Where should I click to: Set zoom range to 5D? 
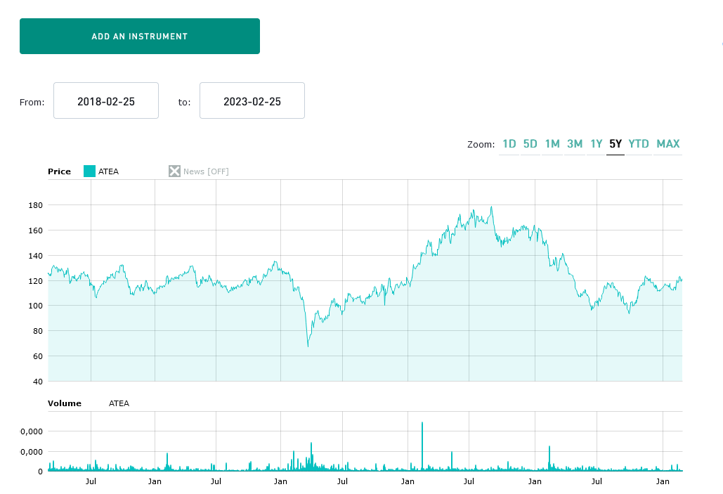pos(530,144)
